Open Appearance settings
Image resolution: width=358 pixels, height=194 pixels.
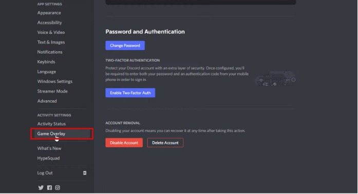(49, 13)
